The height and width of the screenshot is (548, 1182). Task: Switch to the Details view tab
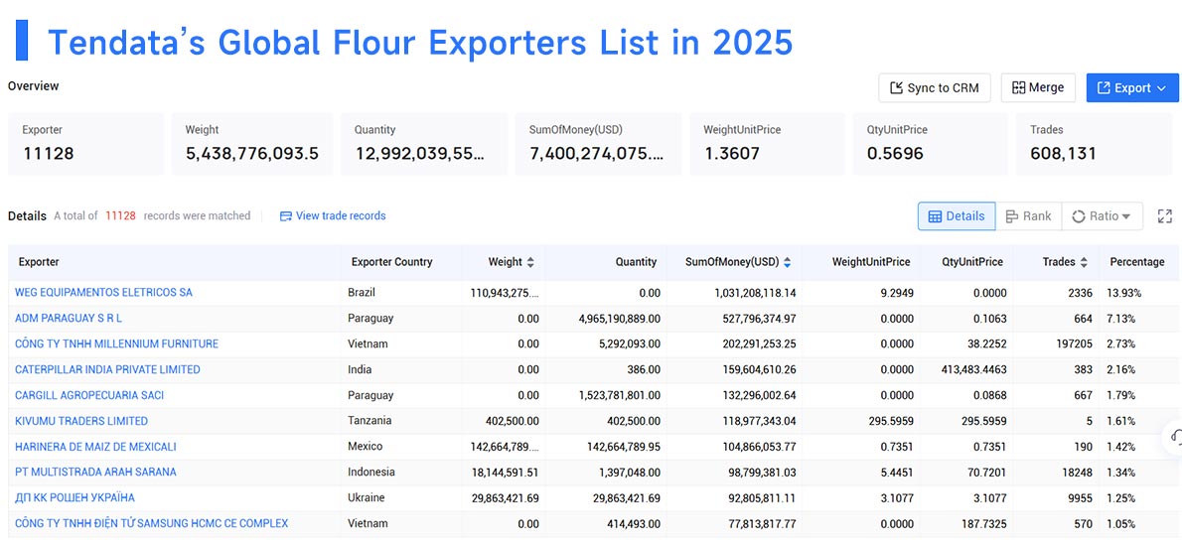pyautogui.click(x=956, y=216)
